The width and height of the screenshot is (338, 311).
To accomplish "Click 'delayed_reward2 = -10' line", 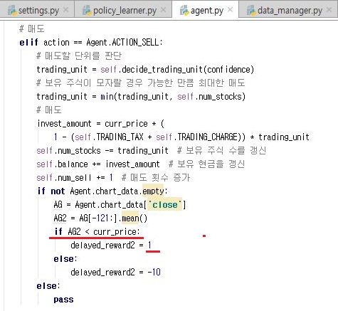I will (115, 272).
